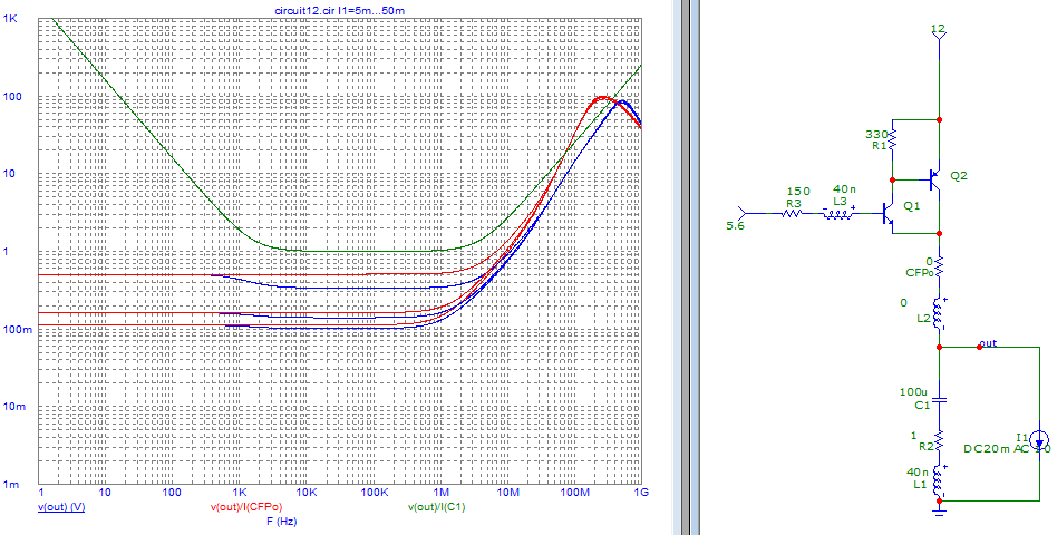Select the v(out) (V) plot legend label
This screenshot has width=1062, height=535.
[61, 507]
